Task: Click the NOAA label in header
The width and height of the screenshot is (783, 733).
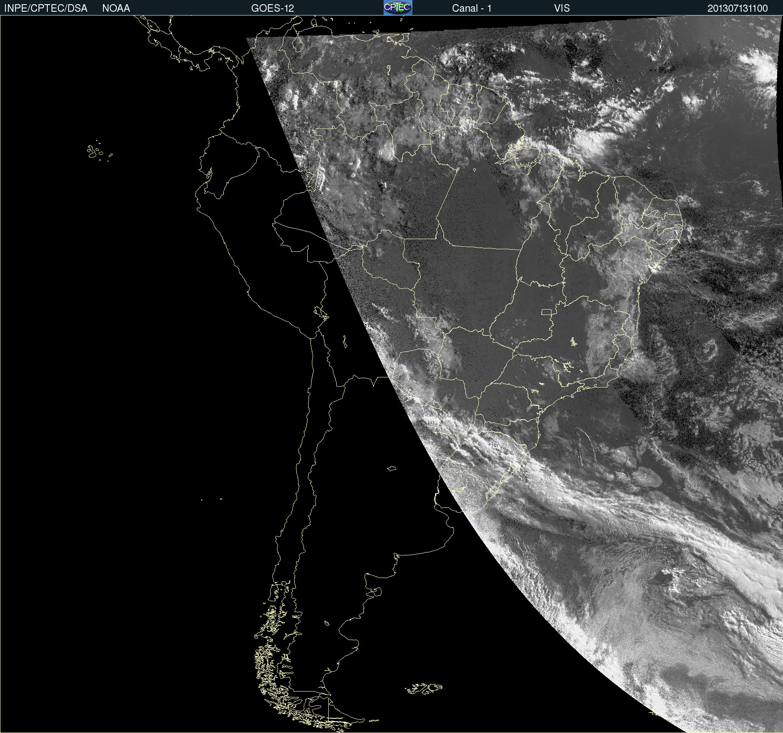Action: coord(116,8)
